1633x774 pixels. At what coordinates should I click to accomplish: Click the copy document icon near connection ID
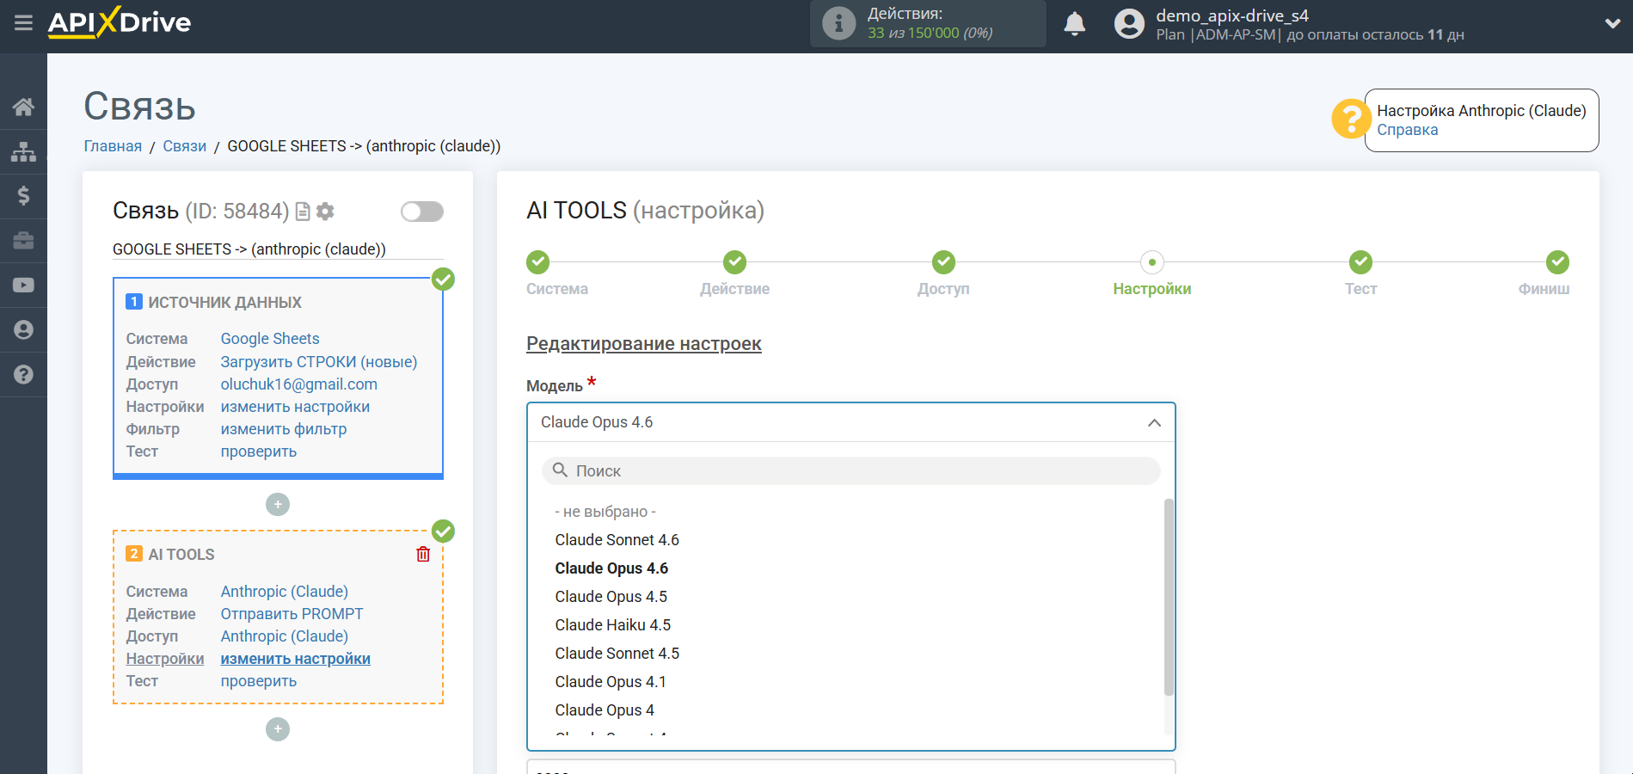click(x=303, y=212)
